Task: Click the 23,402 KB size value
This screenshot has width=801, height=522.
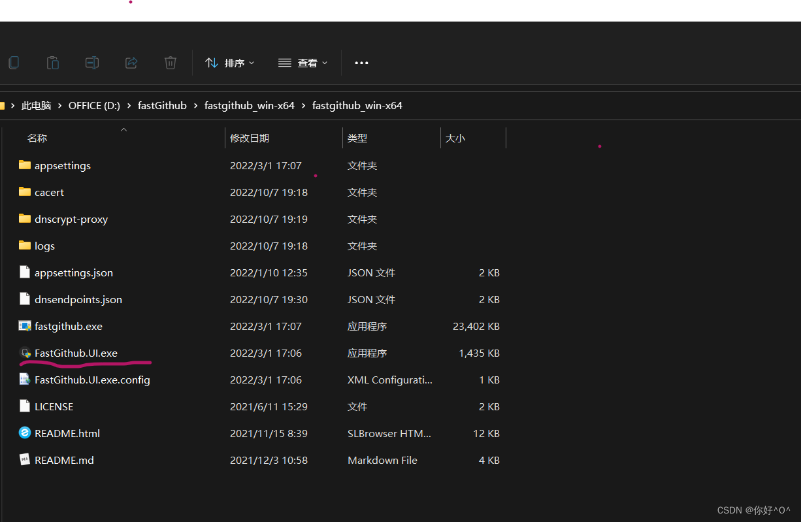Action: click(x=476, y=326)
